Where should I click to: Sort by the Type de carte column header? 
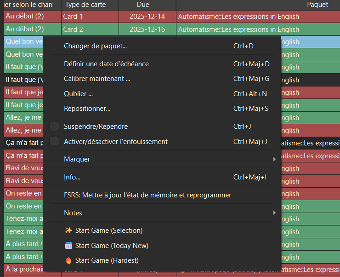[x=90, y=5]
